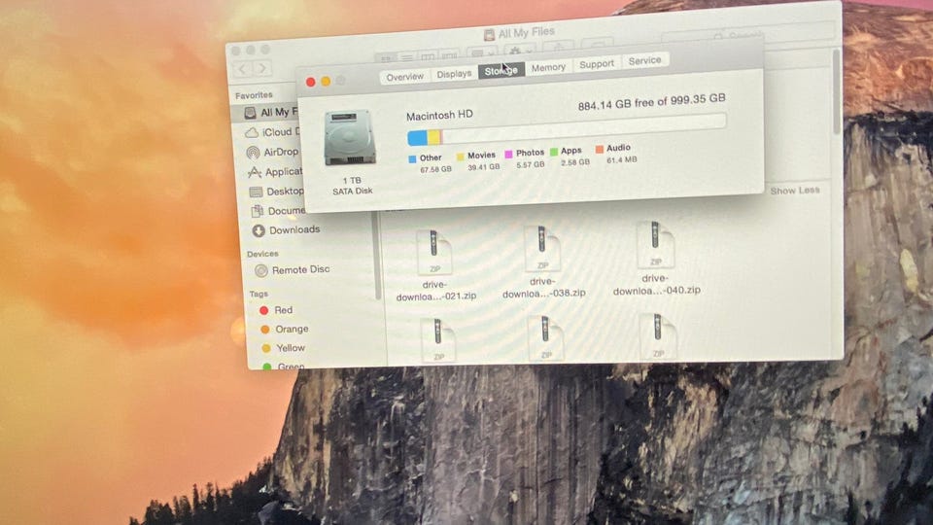Open the Overview tab
The height and width of the screenshot is (525, 933).
coord(404,77)
